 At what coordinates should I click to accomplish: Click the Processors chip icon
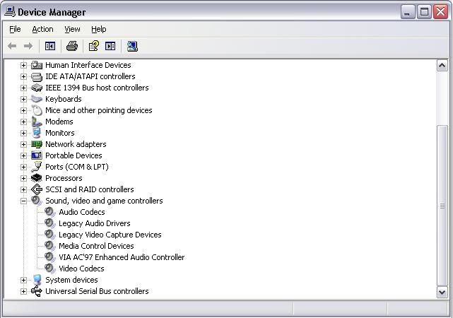[x=37, y=178]
